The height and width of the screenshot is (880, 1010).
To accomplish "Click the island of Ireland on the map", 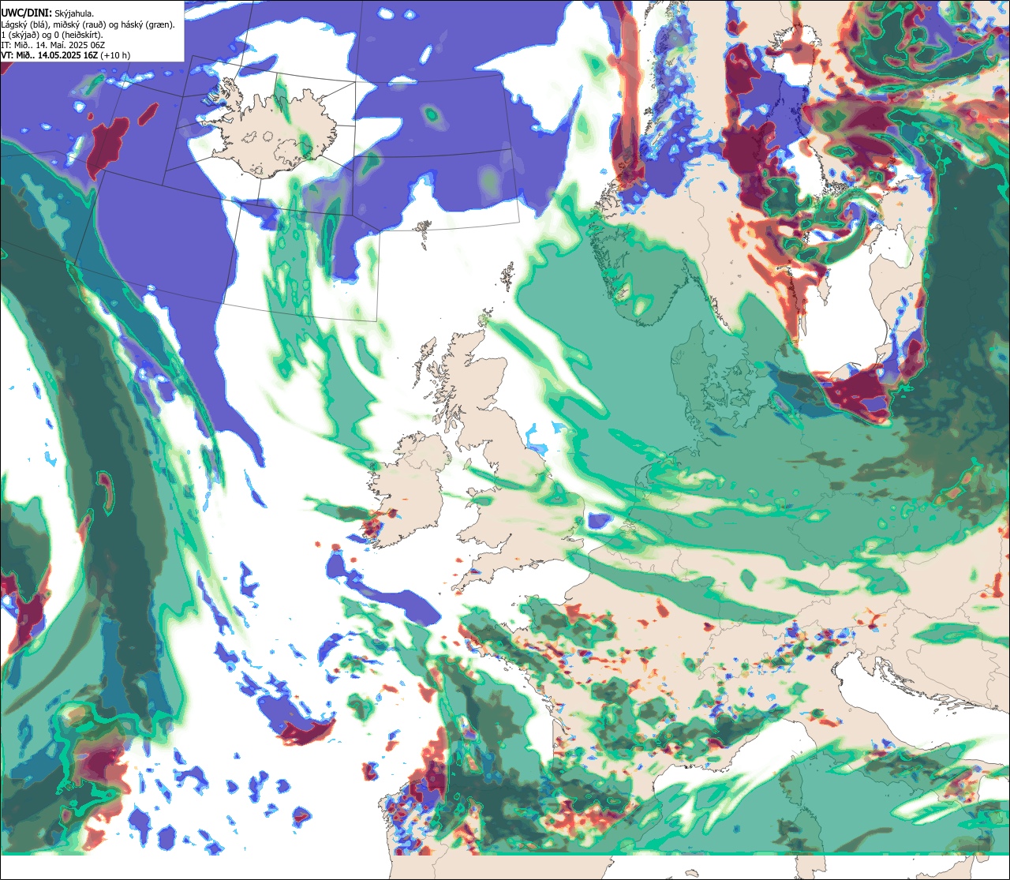I will pos(406,488).
